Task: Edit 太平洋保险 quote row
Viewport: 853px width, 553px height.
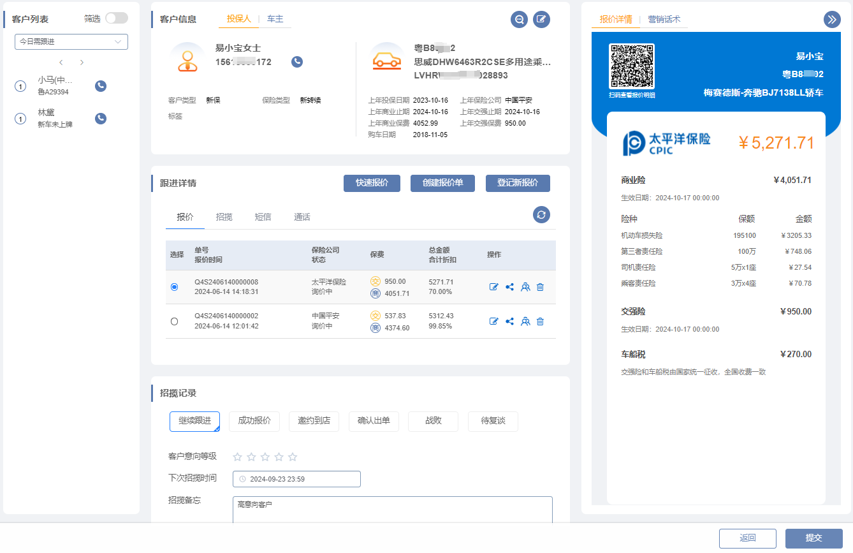Action: pyautogui.click(x=493, y=287)
